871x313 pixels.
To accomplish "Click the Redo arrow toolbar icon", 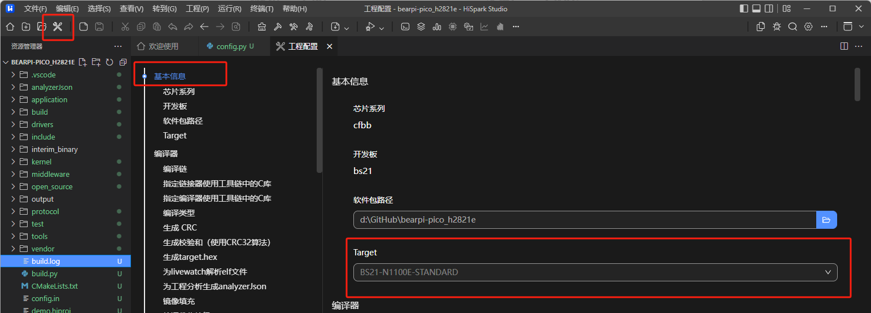I will click(x=189, y=27).
